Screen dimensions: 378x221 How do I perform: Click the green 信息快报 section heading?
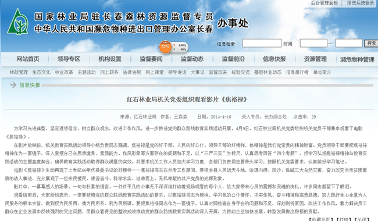pos(30,85)
